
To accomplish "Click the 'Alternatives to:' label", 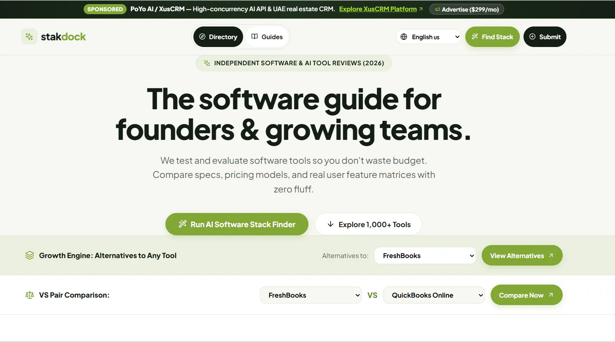I will [345, 256].
